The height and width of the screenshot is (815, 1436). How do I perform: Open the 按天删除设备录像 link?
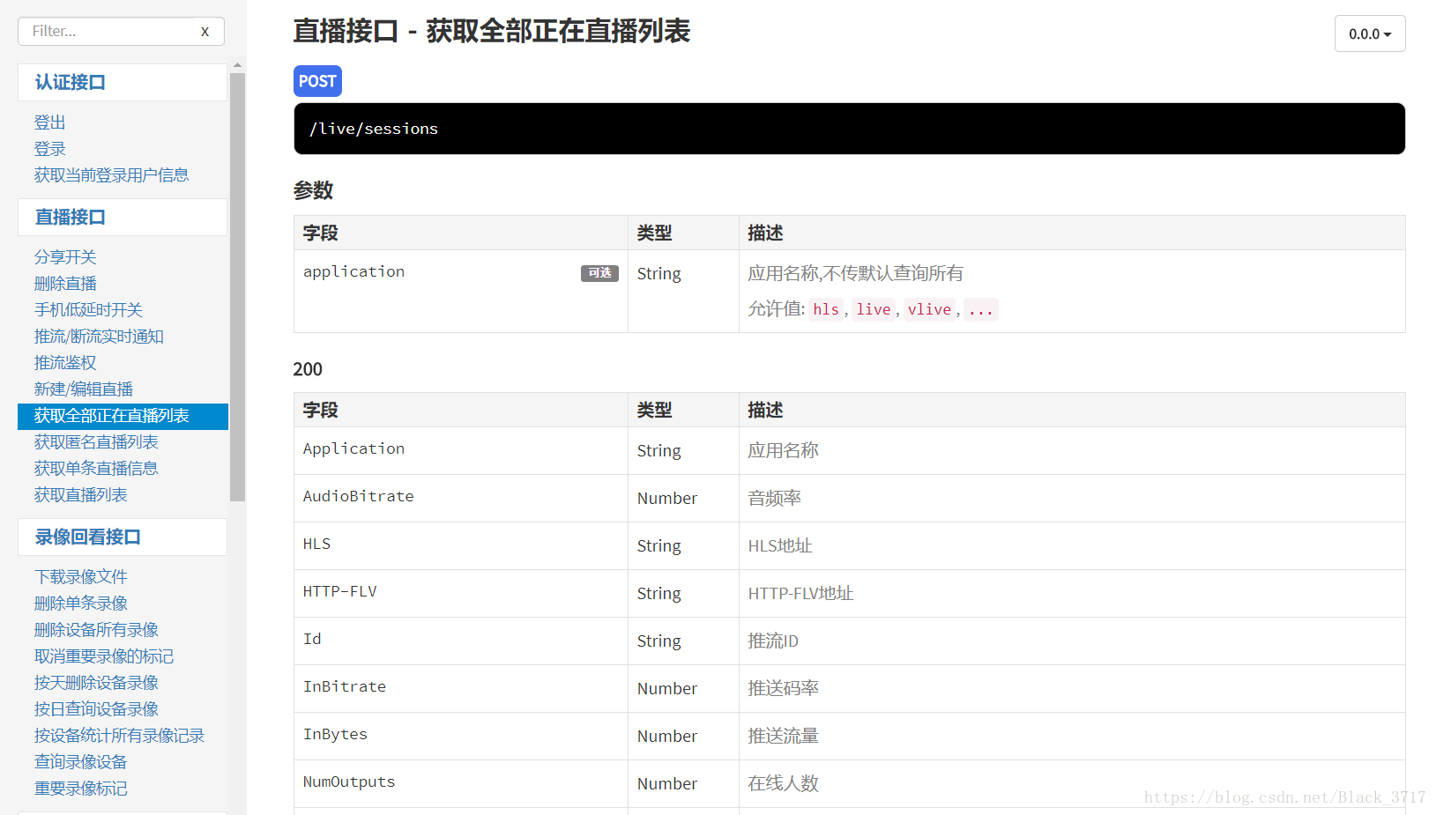point(96,683)
